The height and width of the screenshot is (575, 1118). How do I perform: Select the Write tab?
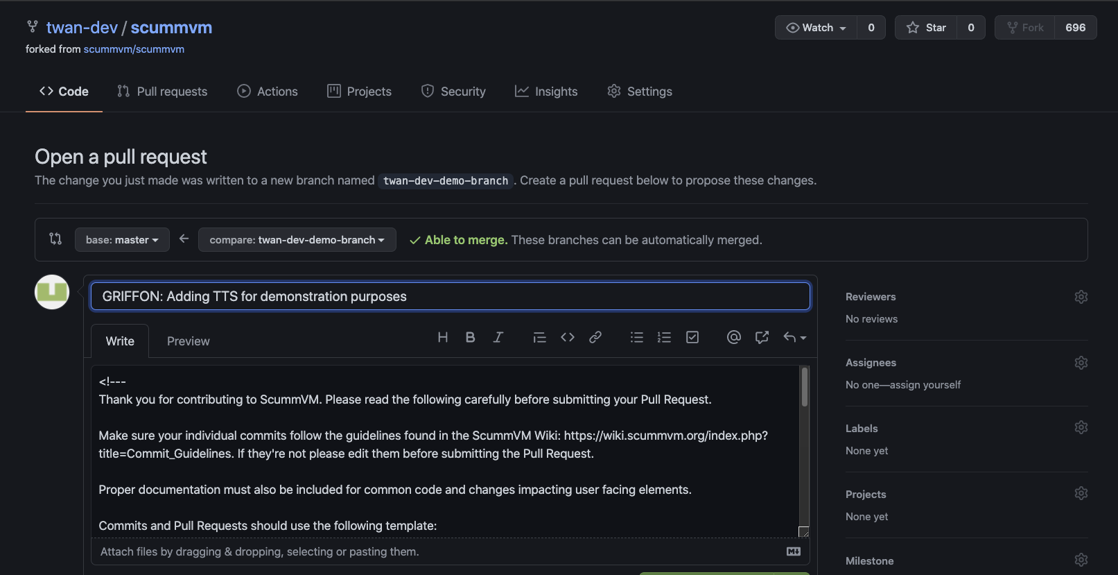point(120,341)
